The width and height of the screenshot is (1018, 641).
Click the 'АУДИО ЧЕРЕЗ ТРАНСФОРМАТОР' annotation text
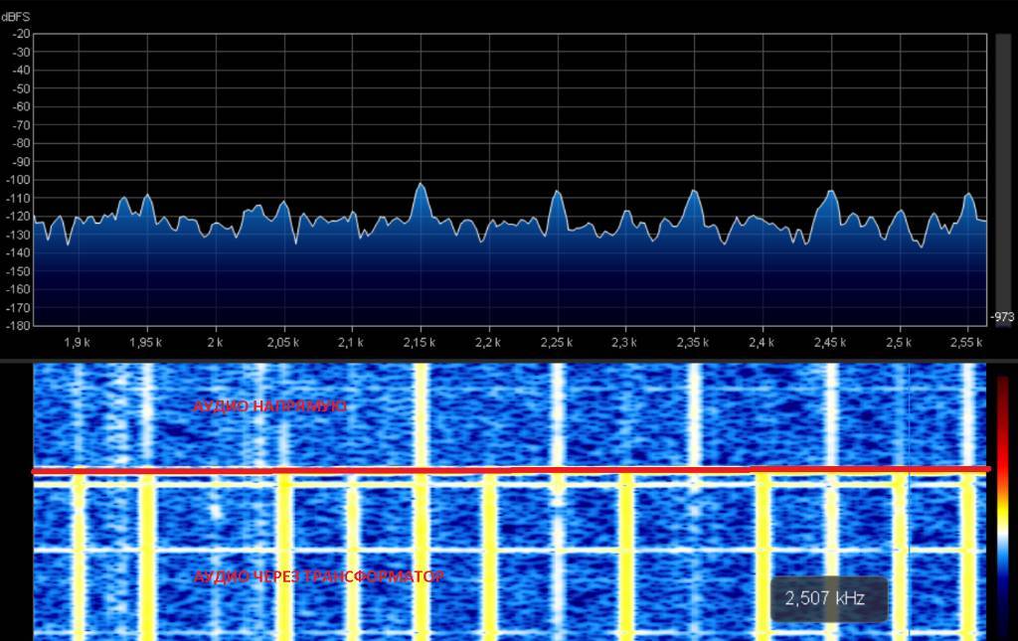[318, 576]
